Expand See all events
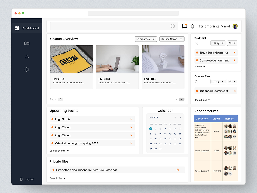This screenshot has height=193, width=257. 59,151
